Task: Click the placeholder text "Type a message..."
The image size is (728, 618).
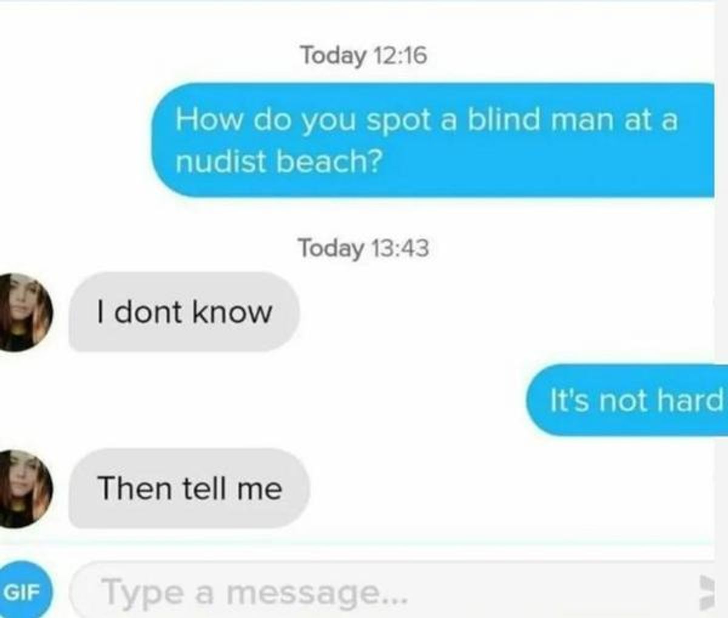Action: coord(255,592)
